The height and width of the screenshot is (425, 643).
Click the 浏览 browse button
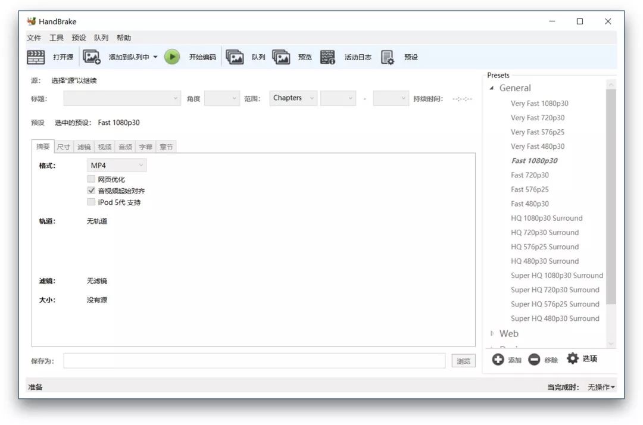[463, 361]
